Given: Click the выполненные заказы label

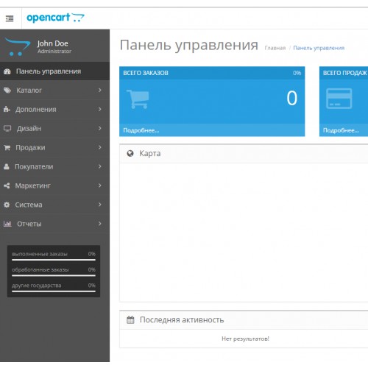Looking at the screenshot, I should (x=40, y=254).
